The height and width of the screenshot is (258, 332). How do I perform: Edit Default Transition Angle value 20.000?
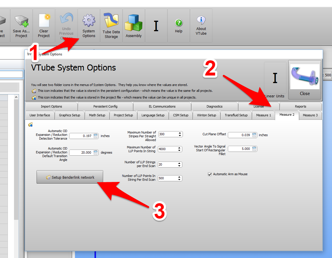coord(84,152)
